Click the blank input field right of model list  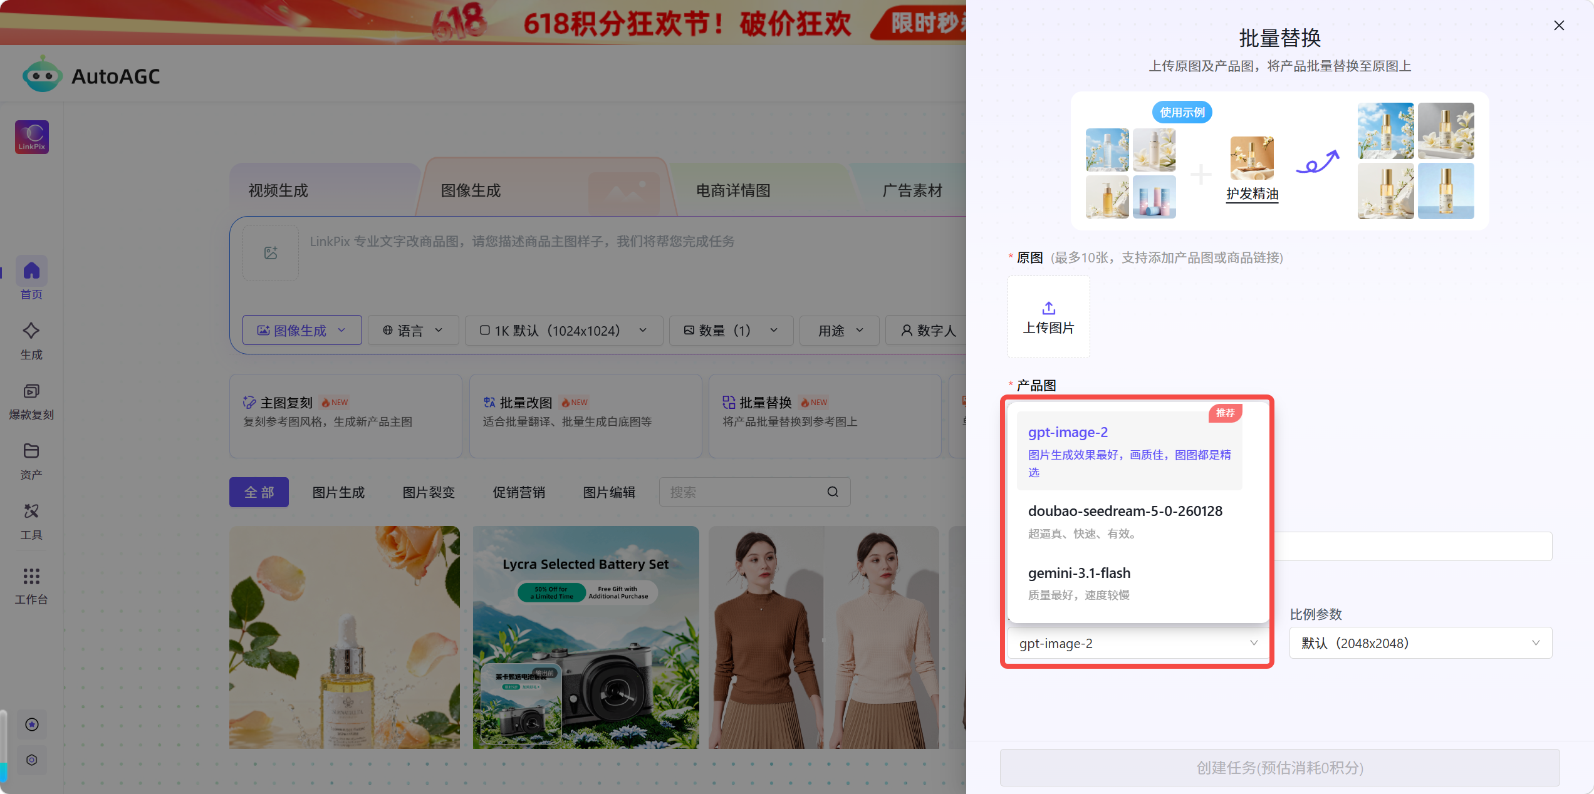click(1413, 546)
